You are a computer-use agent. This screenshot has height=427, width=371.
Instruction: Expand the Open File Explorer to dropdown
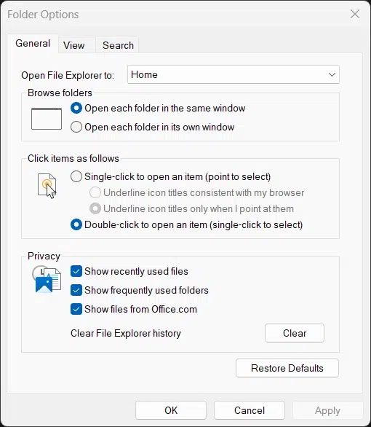tap(234, 74)
